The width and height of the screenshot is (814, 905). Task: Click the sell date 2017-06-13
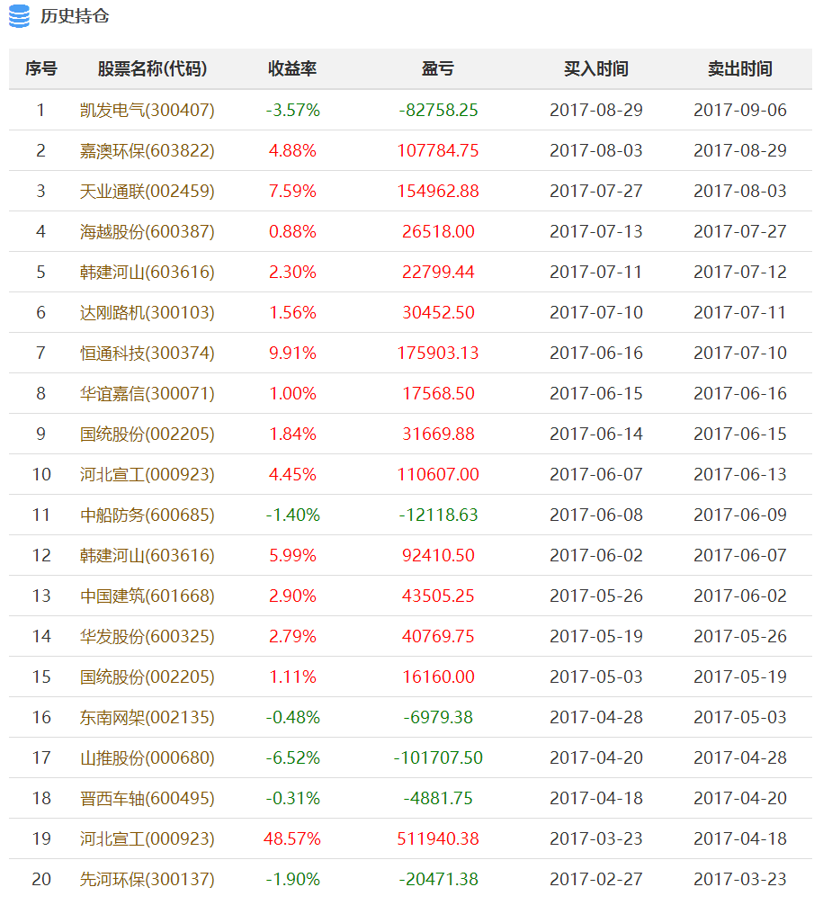[740, 474]
